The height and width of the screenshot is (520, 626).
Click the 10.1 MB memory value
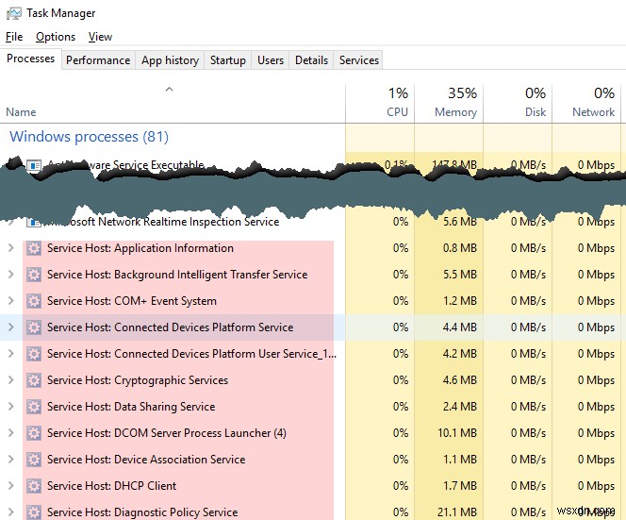click(457, 433)
